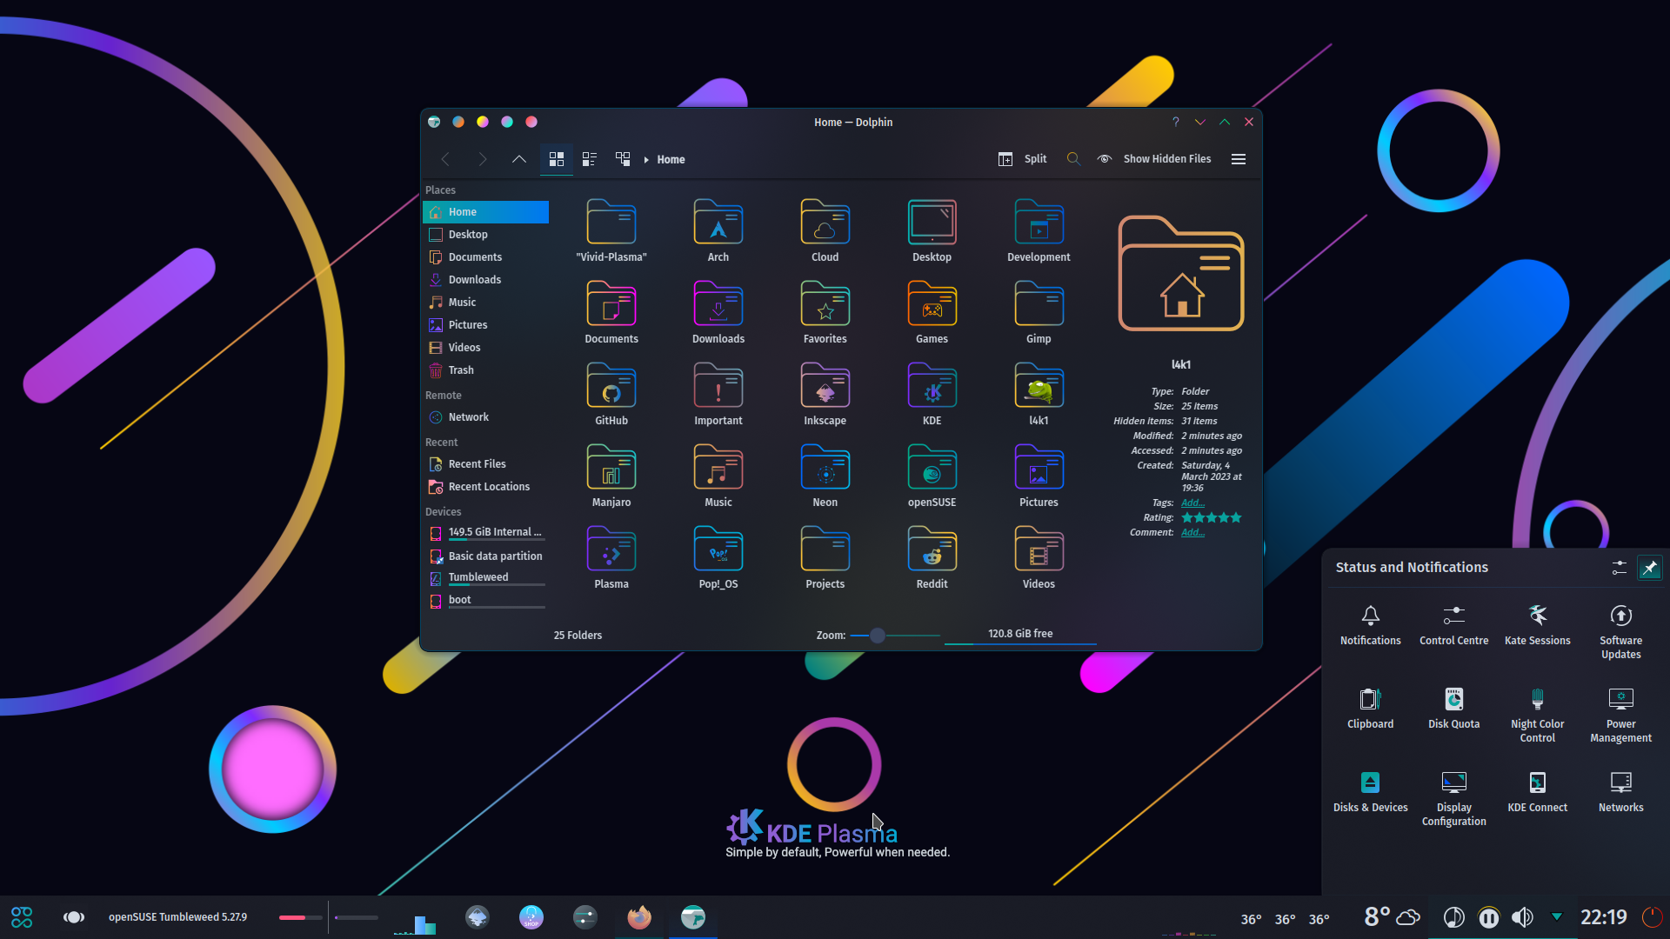Open Networks applet

click(x=1621, y=793)
